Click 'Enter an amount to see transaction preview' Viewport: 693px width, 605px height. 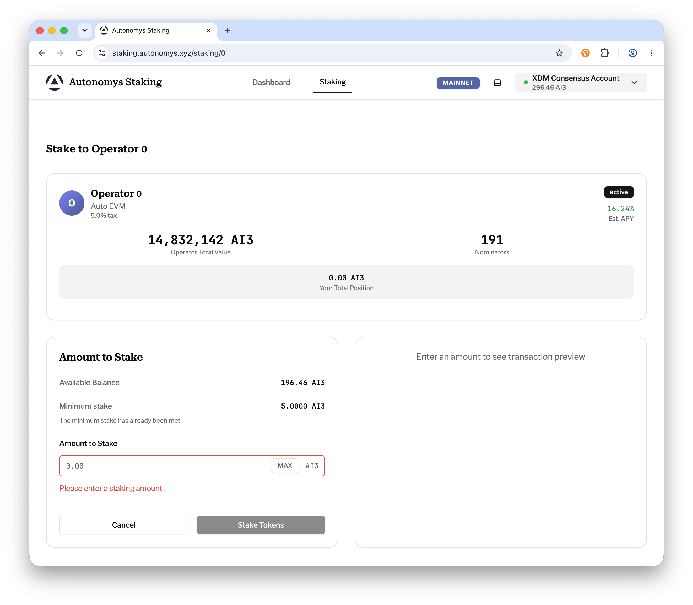(500, 357)
